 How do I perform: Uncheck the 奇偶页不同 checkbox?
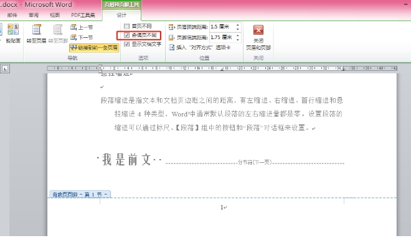(x=127, y=35)
